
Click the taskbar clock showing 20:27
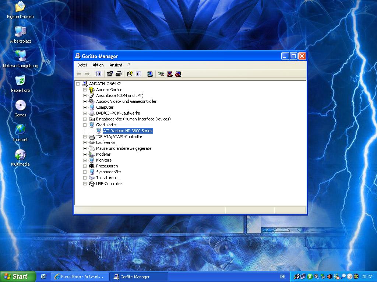[x=367, y=276]
